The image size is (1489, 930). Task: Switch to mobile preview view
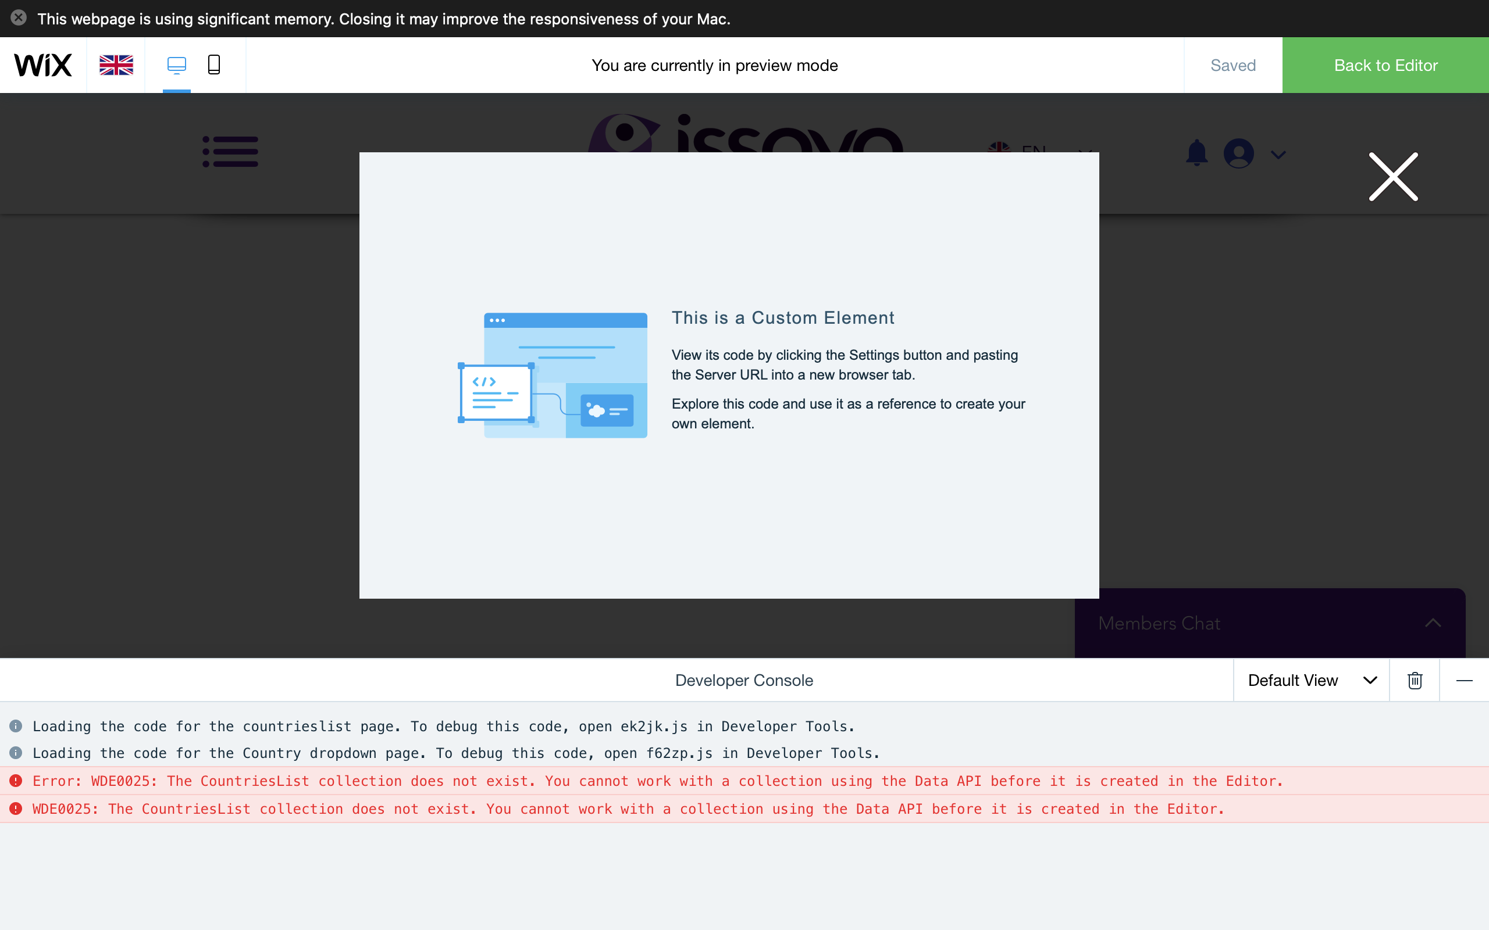[213, 65]
